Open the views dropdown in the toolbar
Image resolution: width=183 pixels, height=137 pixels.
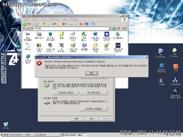(x=93, y=24)
